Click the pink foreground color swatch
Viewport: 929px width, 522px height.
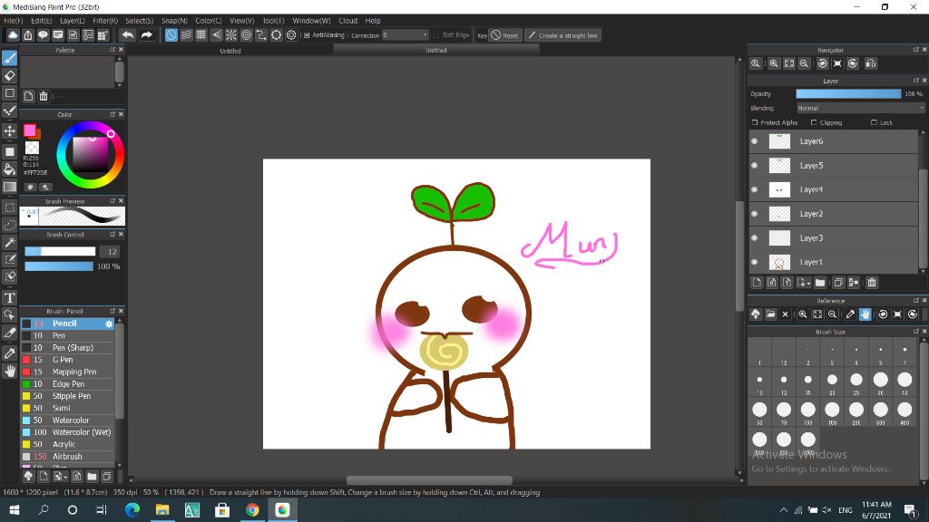click(30, 130)
